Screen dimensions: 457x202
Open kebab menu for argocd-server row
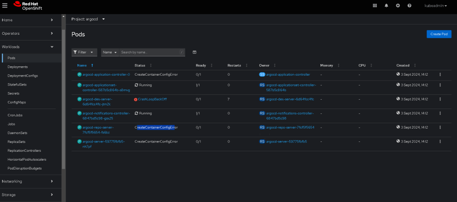(x=440, y=141)
